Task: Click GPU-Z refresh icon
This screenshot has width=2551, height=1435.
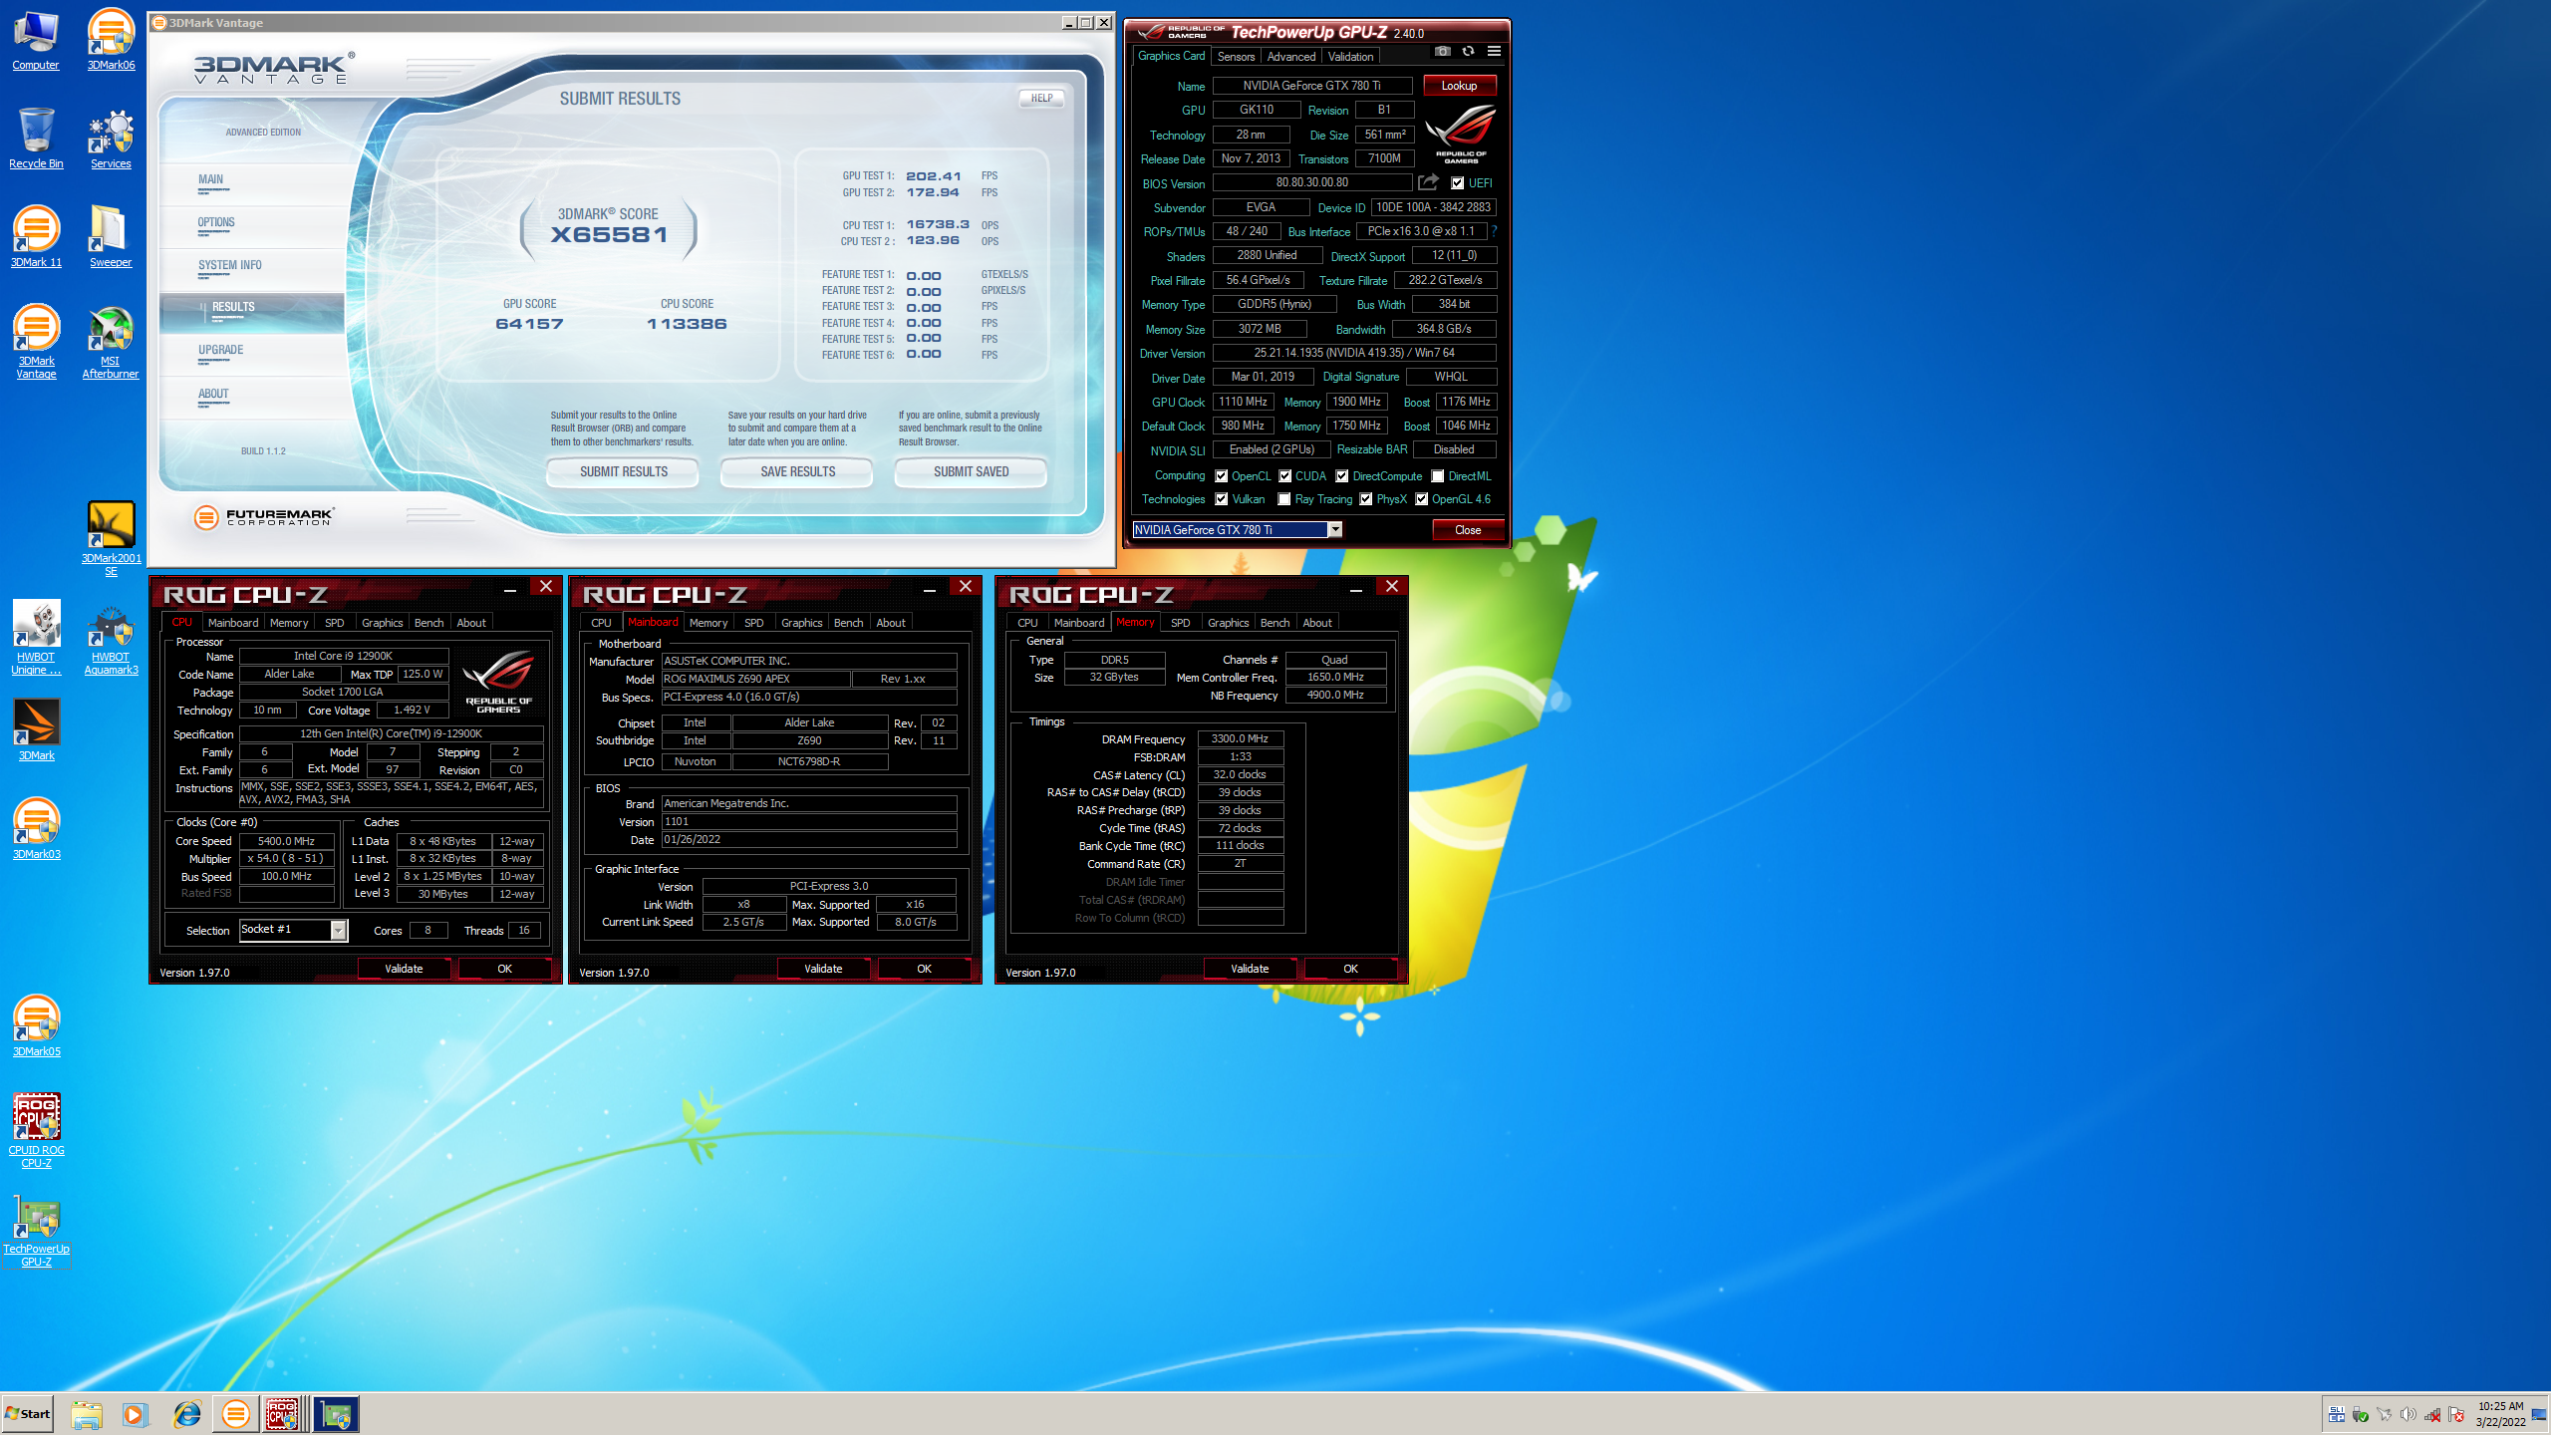Action: click(x=1468, y=52)
